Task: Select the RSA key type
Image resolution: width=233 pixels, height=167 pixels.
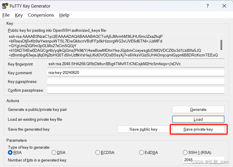Action: tap(10, 152)
